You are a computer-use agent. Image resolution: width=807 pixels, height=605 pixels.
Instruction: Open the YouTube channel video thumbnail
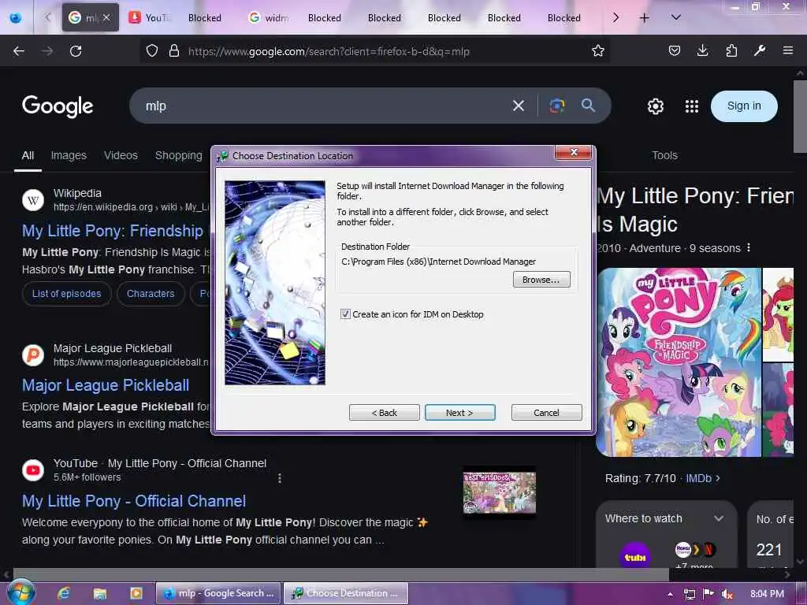[499, 493]
